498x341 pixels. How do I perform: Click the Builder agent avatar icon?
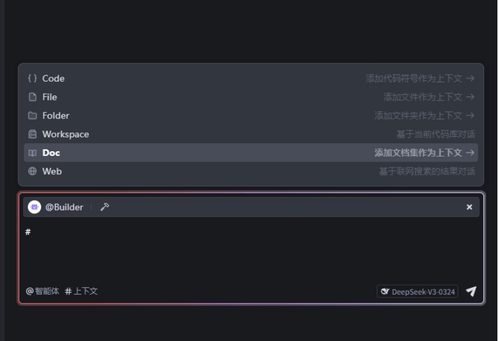34,207
